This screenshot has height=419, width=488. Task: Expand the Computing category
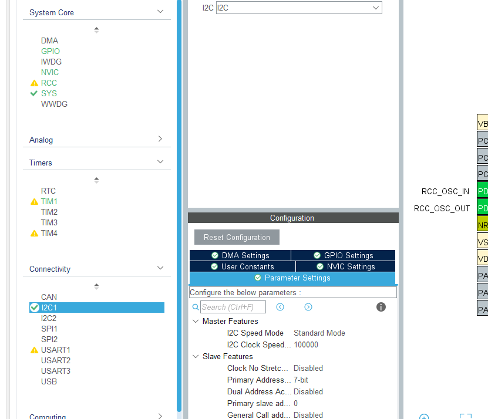160,416
